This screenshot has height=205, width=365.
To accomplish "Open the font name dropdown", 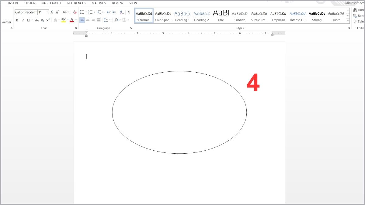I will pyautogui.click(x=36, y=12).
